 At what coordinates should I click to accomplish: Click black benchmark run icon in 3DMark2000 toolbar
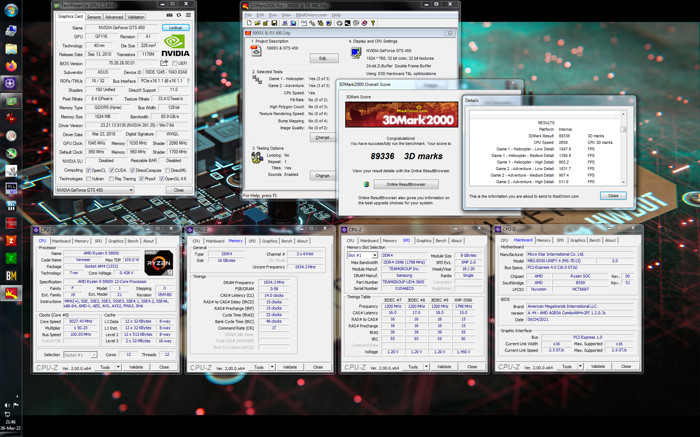coord(348,23)
